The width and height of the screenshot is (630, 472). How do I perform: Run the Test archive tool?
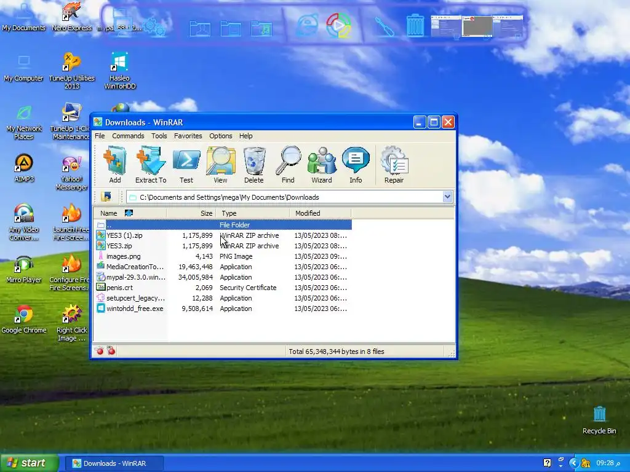pyautogui.click(x=186, y=165)
